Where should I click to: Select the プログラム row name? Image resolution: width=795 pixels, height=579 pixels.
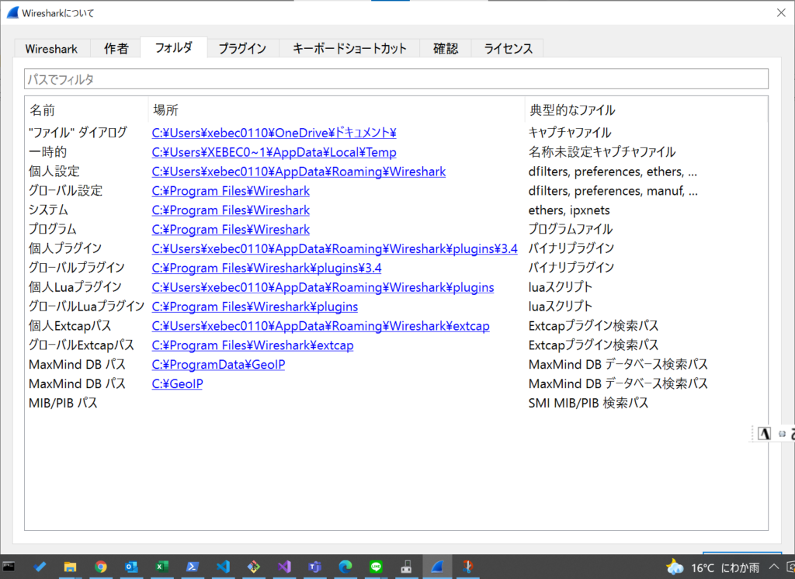point(52,229)
